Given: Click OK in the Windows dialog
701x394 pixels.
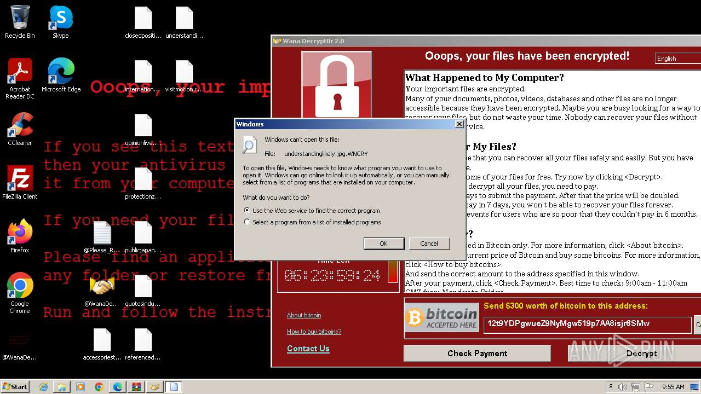Looking at the screenshot, I should tap(383, 244).
